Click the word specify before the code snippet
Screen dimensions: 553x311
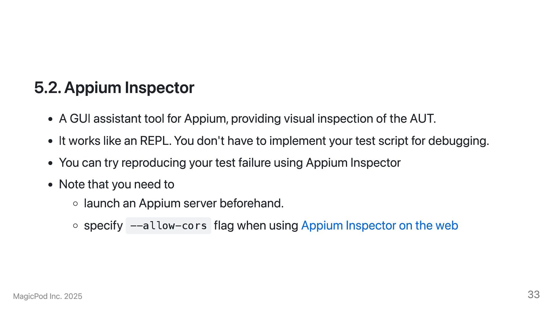[x=103, y=225]
